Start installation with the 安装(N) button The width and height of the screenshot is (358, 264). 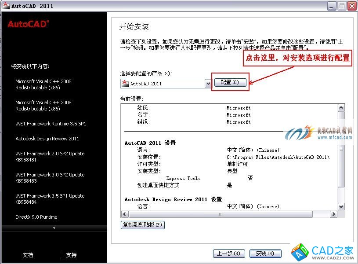(265, 253)
